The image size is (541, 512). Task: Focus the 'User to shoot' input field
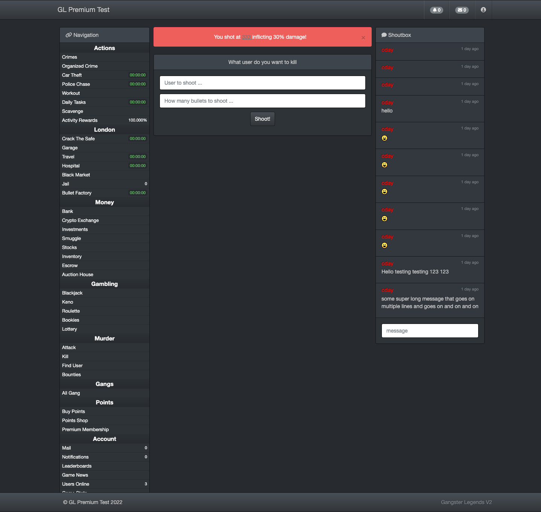pos(262,83)
